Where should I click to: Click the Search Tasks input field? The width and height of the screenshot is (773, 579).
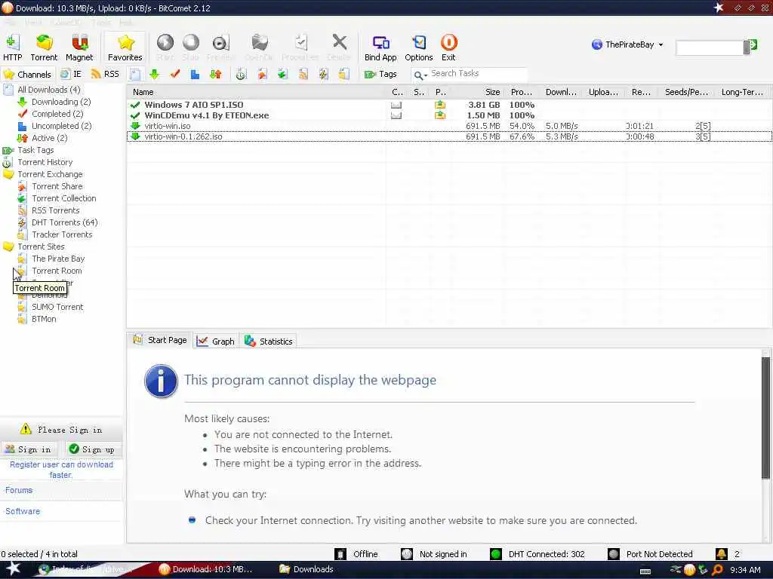[x=478, y=74]
